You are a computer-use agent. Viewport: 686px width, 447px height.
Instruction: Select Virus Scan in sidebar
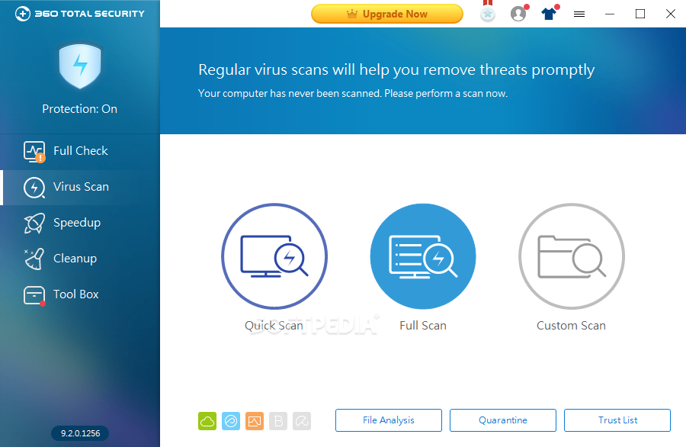pyautogui.click(x=80, y=187)
